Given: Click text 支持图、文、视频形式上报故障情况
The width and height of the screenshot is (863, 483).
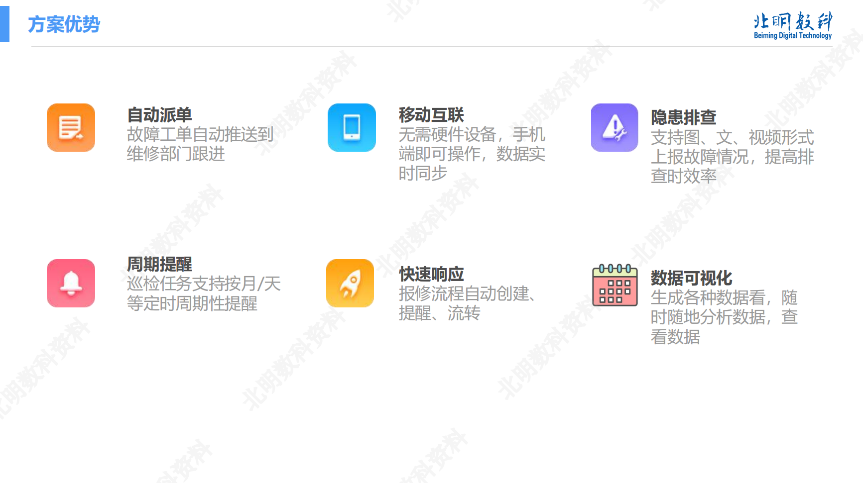Looking at the screenshot, I should click(x=732, y=147).
